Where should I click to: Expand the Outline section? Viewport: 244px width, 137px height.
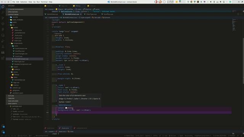[24, 96]
